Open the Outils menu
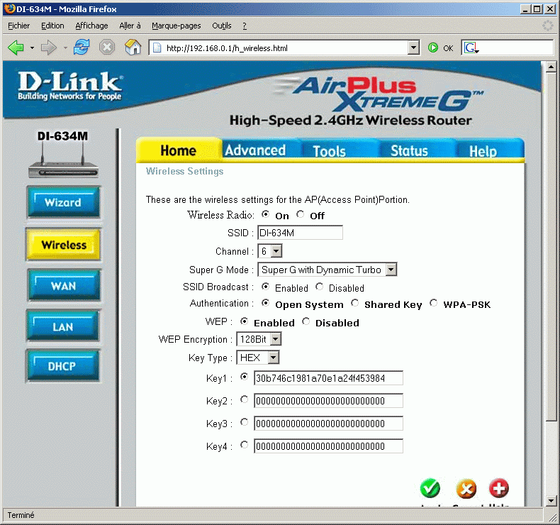 [x=222, y=26]
